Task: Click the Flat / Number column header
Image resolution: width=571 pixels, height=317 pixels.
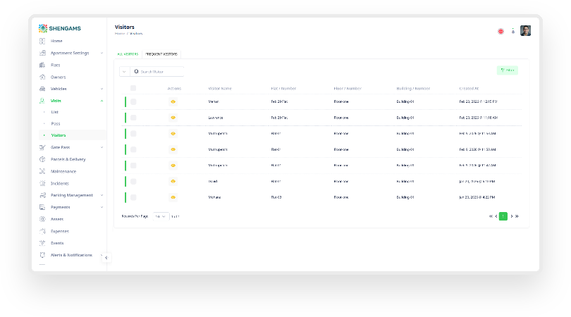Action: coord(283,89)
